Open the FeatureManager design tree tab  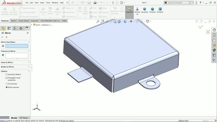point(3,28)
